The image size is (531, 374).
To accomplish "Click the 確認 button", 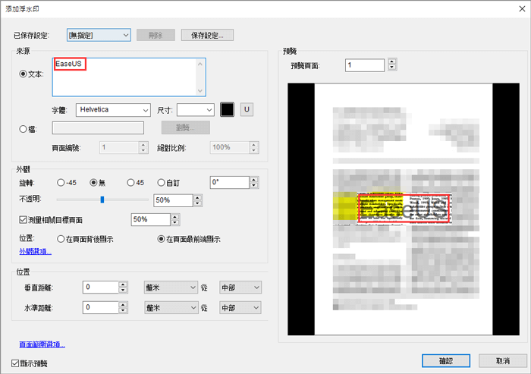I will [446, 361].
